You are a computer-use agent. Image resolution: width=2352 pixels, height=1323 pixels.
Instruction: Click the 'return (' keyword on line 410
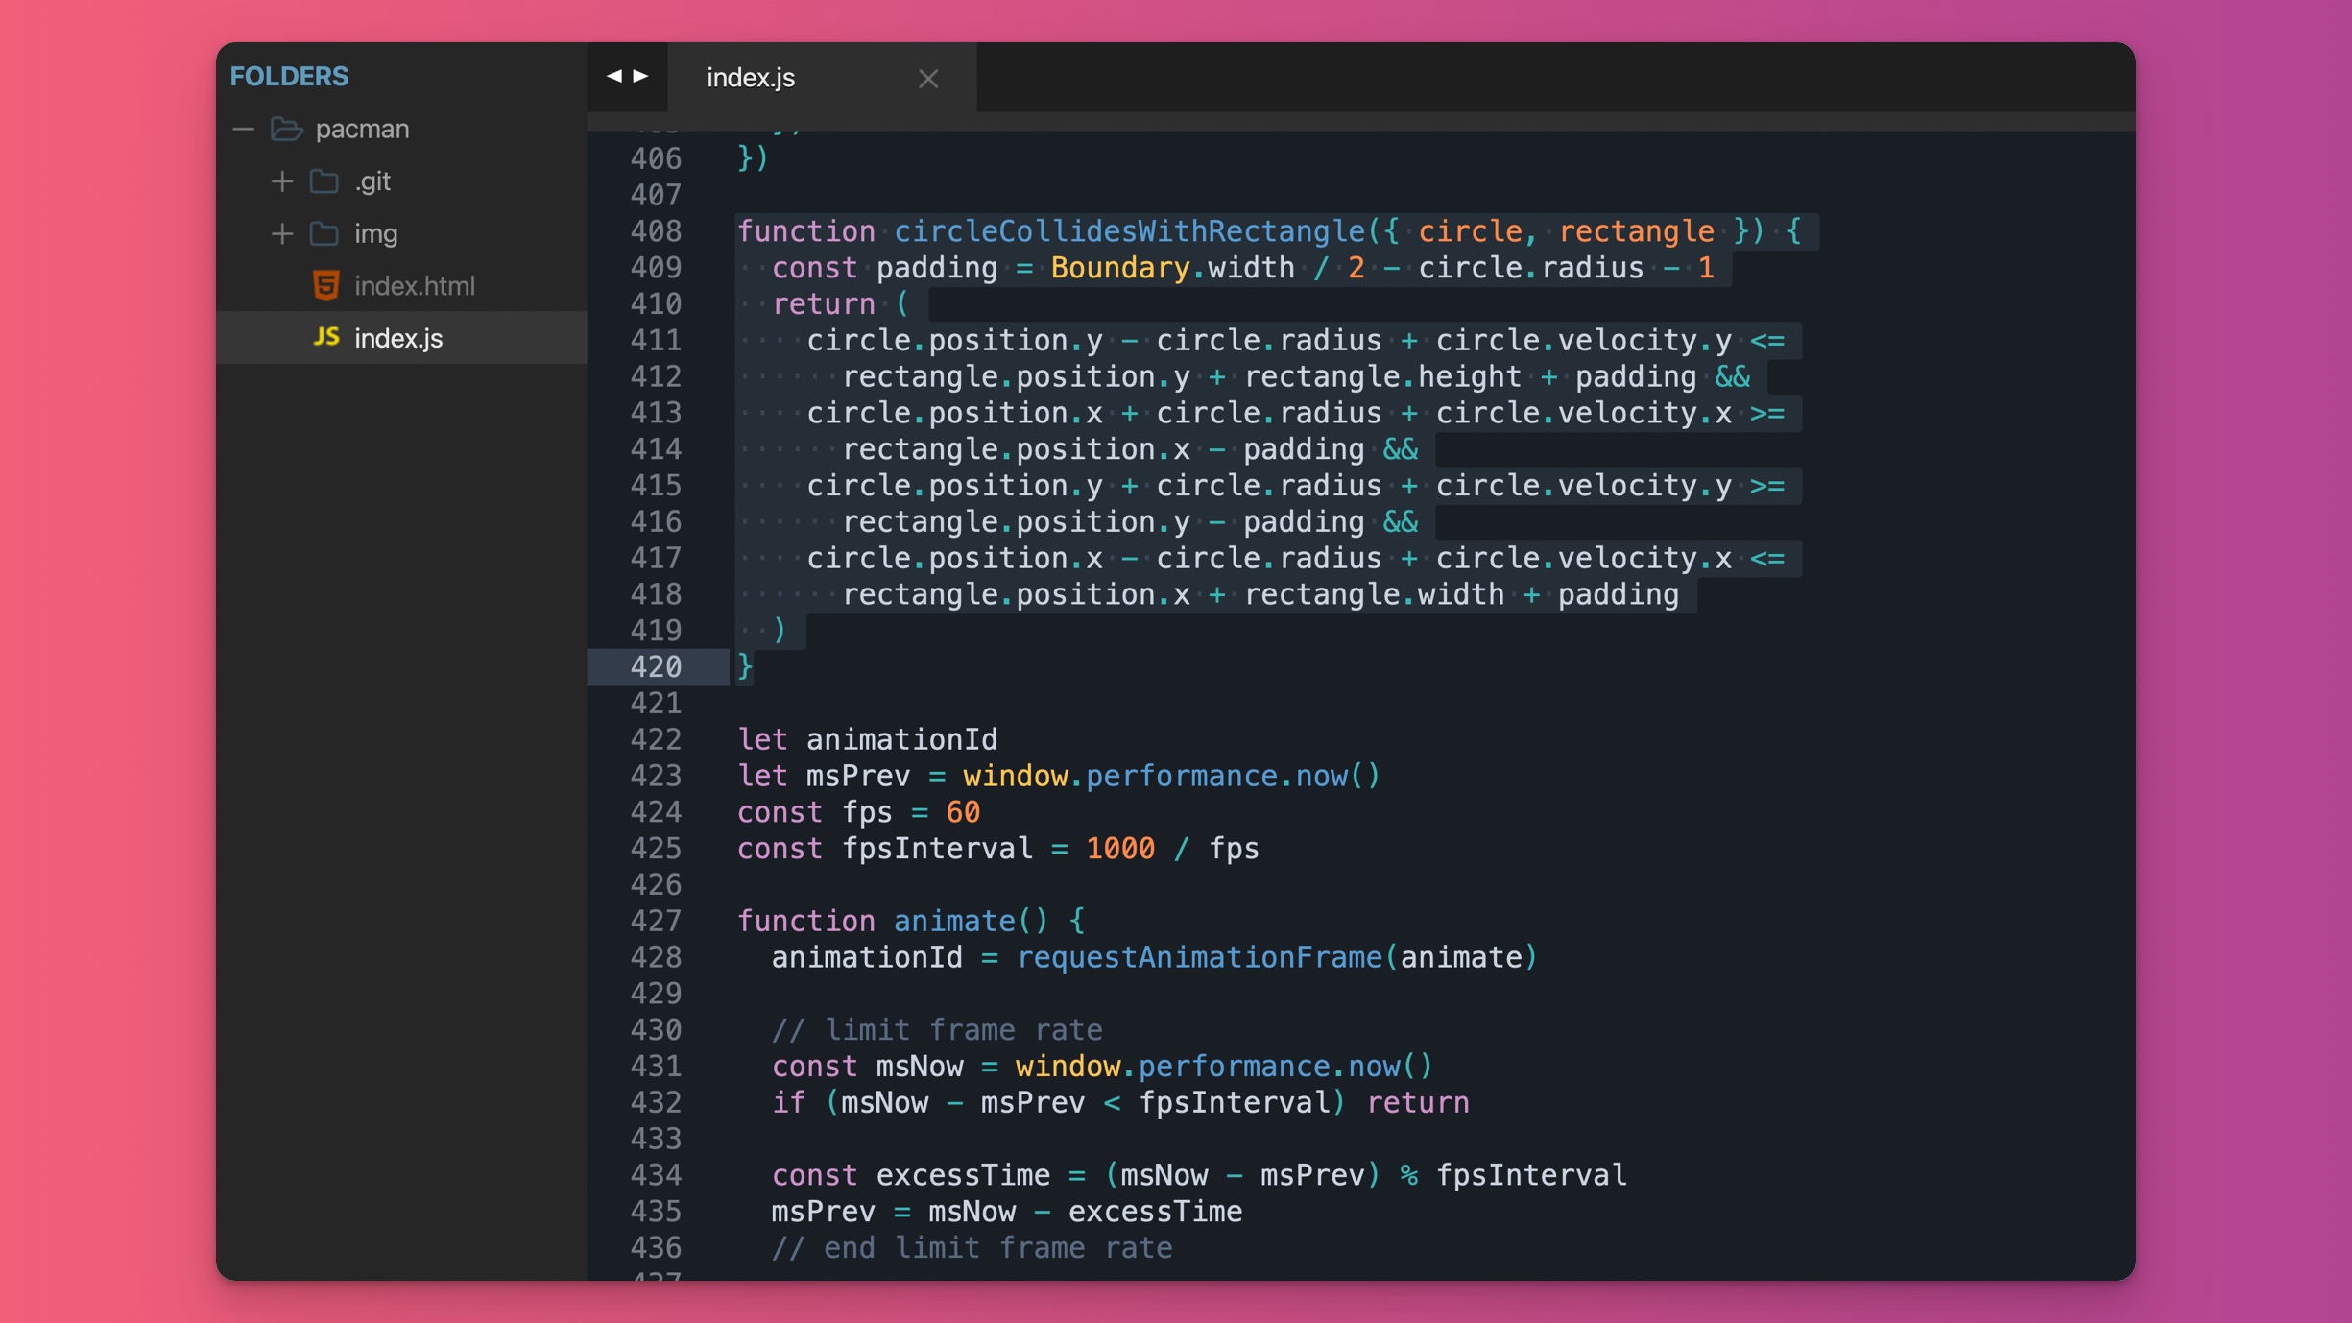tap(841, 304)
